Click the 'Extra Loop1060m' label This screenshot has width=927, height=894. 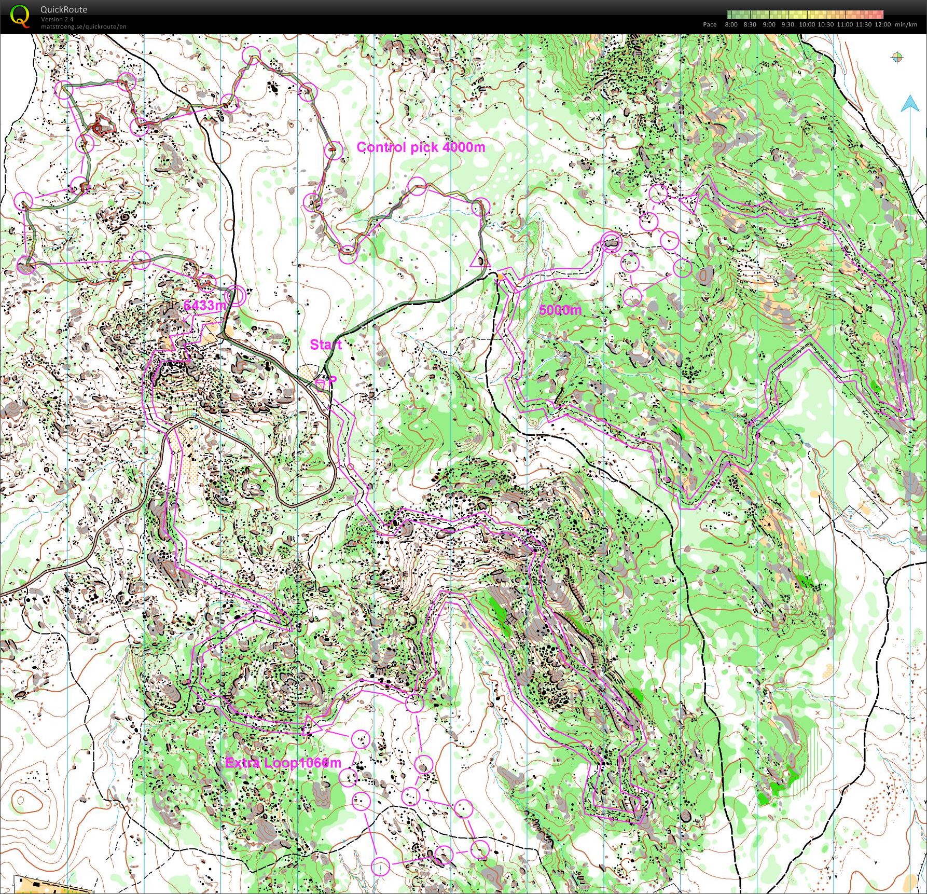pyautogui.click(x=283, y=762)
